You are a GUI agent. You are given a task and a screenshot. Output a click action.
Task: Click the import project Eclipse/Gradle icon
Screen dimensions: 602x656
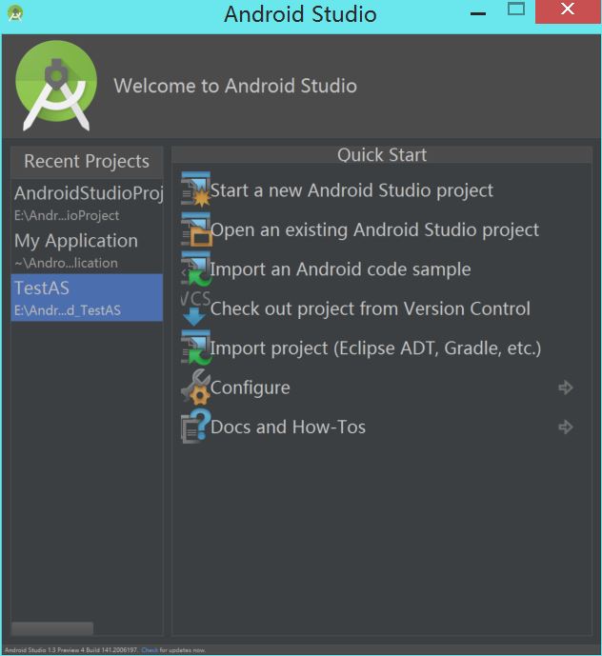(195, 348)
